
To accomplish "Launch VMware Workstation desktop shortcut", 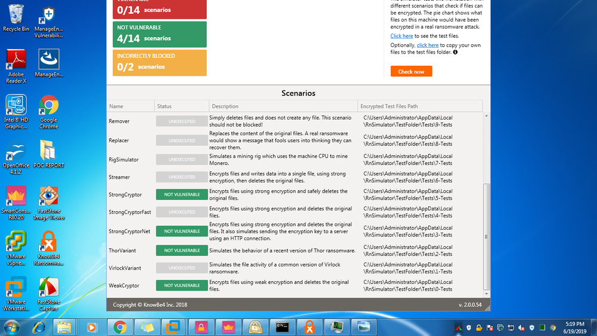I will tap(16, 294).
